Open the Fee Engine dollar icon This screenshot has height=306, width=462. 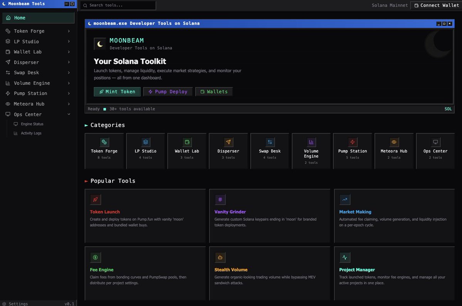point(95,257)
